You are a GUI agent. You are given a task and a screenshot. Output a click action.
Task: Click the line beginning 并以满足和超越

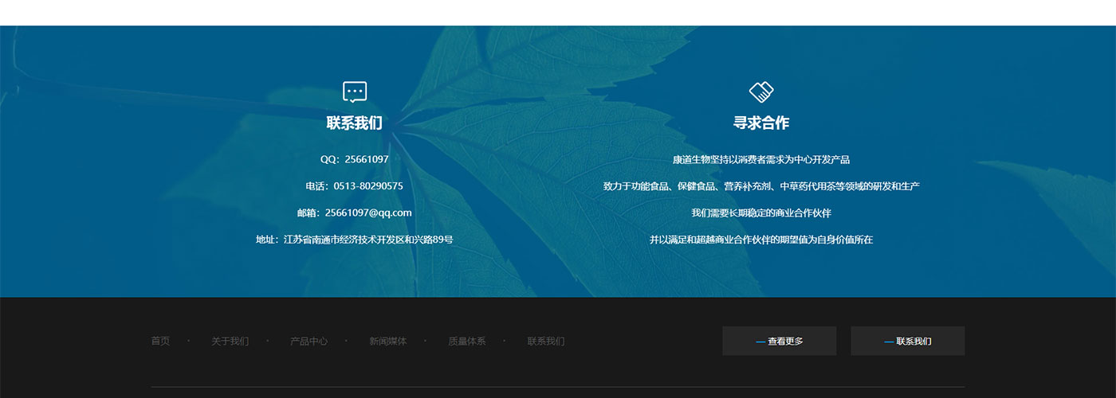point(761,240)
